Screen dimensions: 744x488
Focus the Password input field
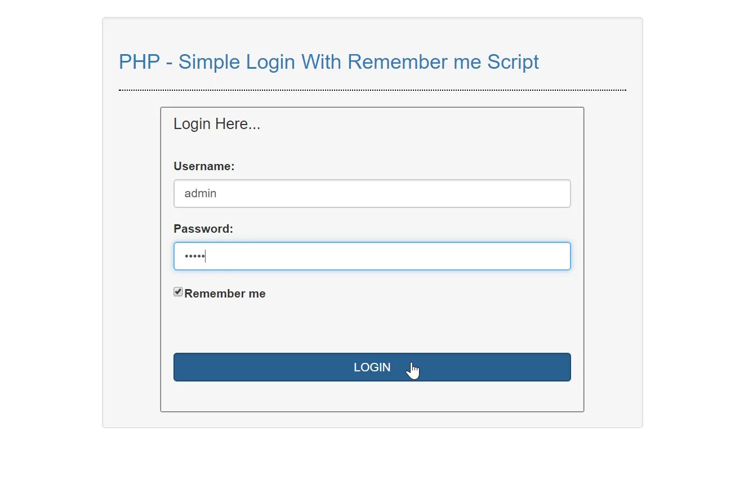coord(372,256)
